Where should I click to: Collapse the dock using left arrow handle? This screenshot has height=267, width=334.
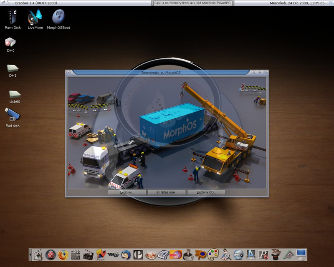(x=30, y=254)
